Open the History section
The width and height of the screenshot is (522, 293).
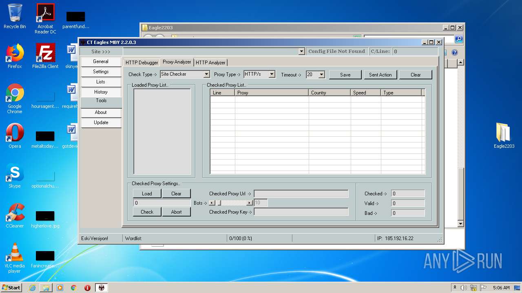101,92
